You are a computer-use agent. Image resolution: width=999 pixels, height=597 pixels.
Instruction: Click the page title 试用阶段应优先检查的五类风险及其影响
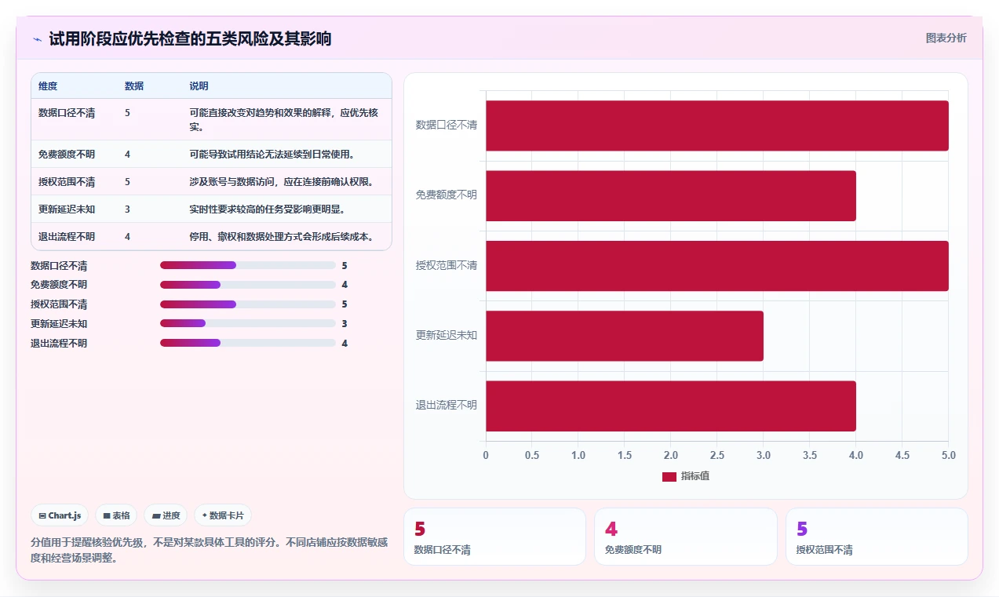click(190, 38)
